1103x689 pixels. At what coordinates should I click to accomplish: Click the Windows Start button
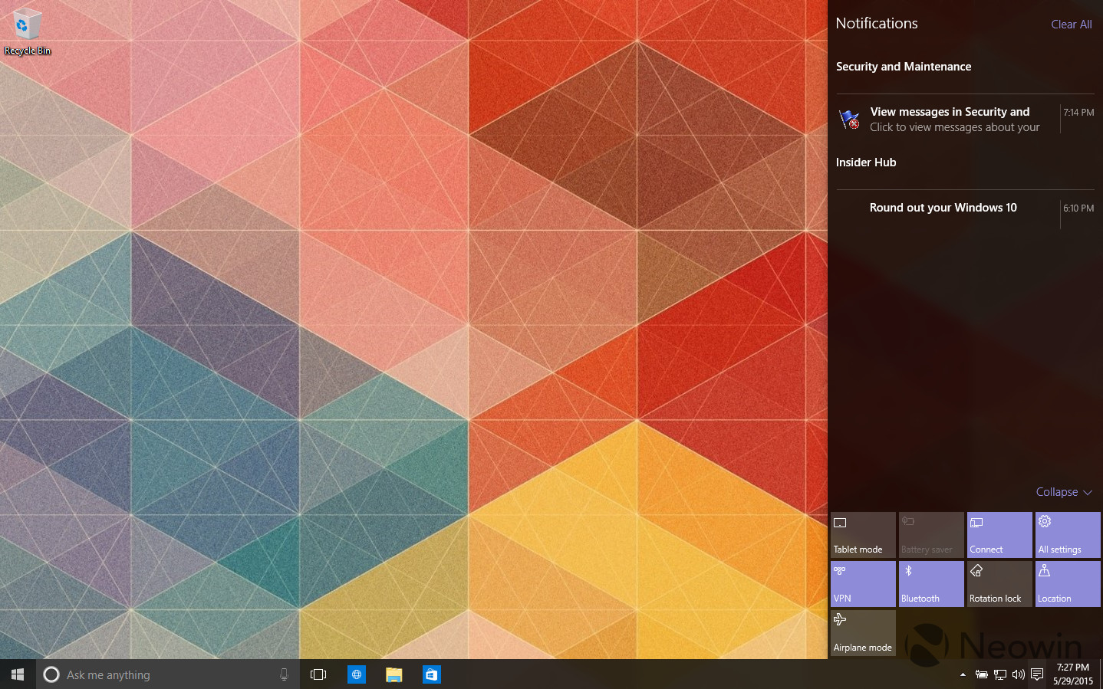pos(18,674)
